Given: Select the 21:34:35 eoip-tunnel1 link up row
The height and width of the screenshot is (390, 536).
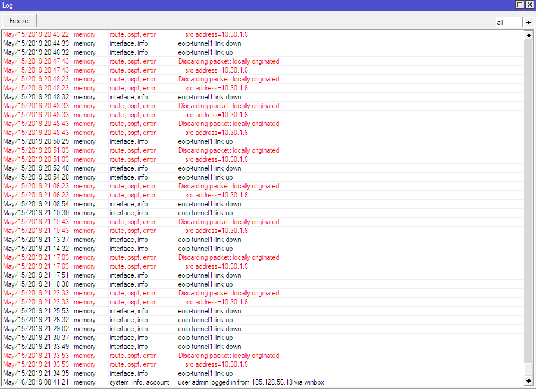Looking at the screenshot, I should 262,373.
